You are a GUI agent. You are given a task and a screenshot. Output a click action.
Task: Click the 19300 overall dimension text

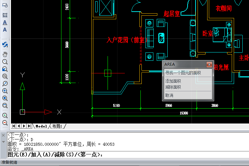coord(184,113)
